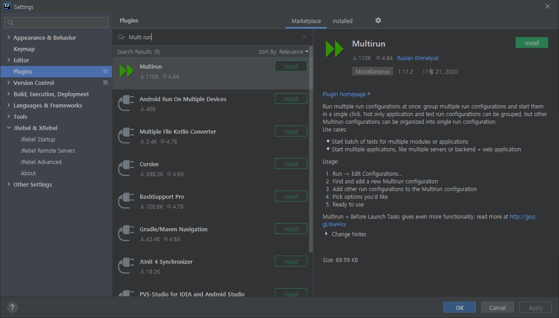Click the IntelliJ icon in the title bar
This screenshot has width=559, height=318.
click(x=7, y=7)
